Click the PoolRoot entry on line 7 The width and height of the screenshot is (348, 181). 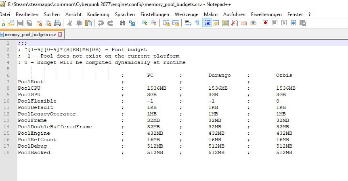31,82
